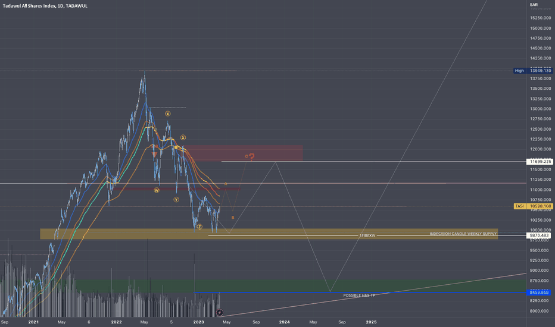Click the lightning bolt event icon
The width and height of the screenshot is (555, 327).
pyautogui.click(x=220, y=312)
